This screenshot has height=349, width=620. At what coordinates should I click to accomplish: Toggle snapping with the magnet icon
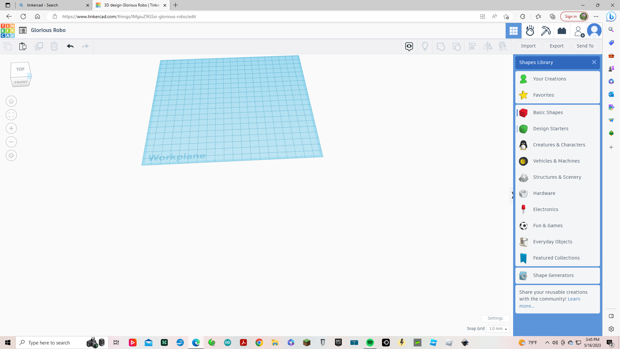503,46
